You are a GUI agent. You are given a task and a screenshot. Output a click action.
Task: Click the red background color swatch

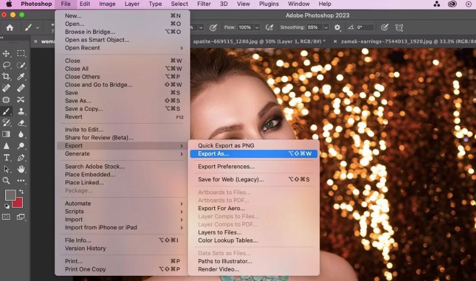(x=18, y=202)
